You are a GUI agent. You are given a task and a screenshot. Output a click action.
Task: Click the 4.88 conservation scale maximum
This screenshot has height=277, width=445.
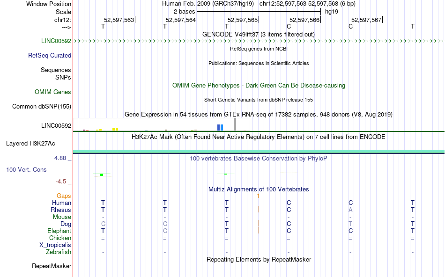coord(60,158)
